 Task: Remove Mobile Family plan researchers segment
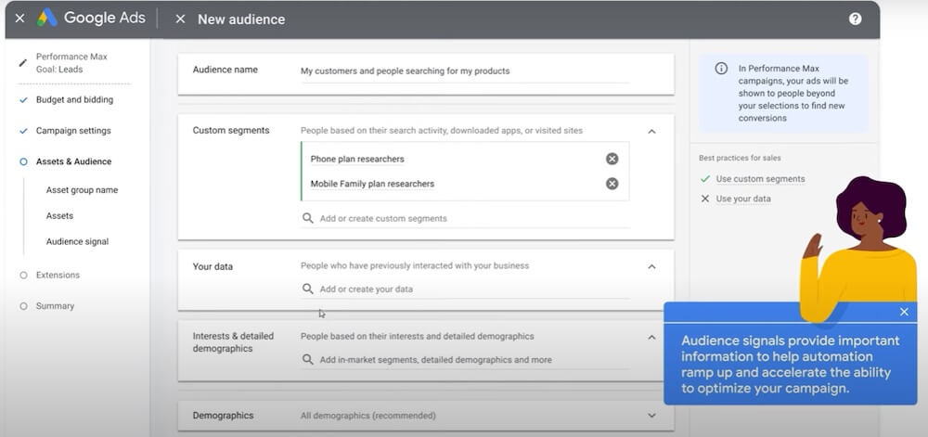[x=612, y=184]
